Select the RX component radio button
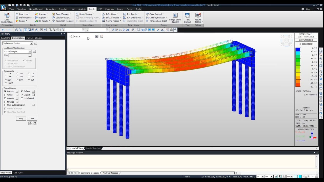This screenshot has height=182, width=324. [6, 77]
